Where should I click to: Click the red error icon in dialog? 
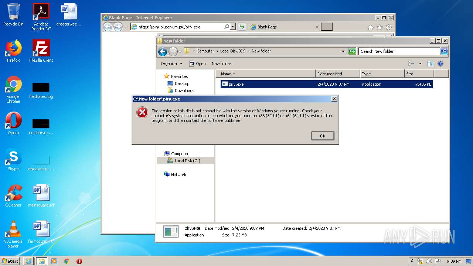coord(142,113)
